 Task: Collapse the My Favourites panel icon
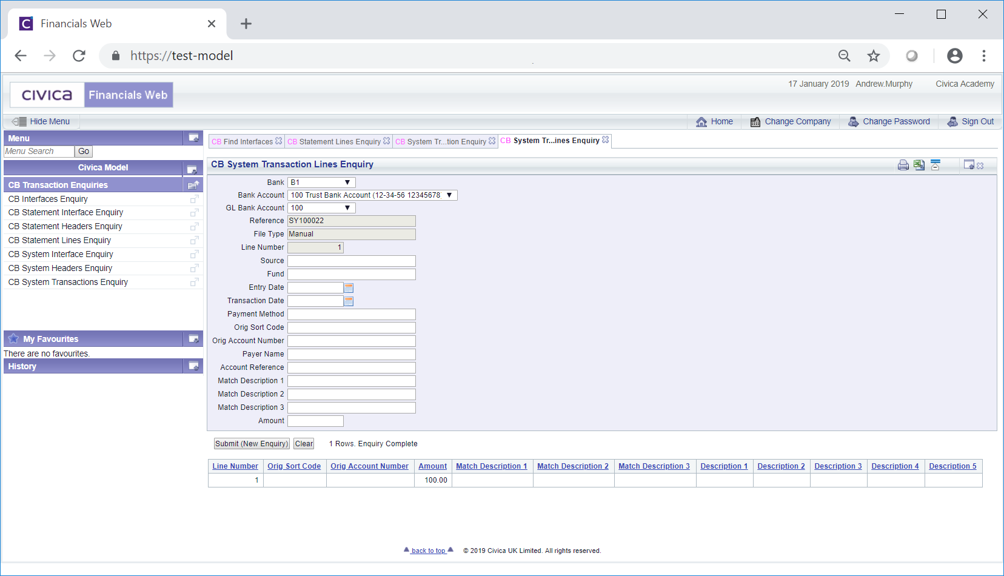point(194,338)
